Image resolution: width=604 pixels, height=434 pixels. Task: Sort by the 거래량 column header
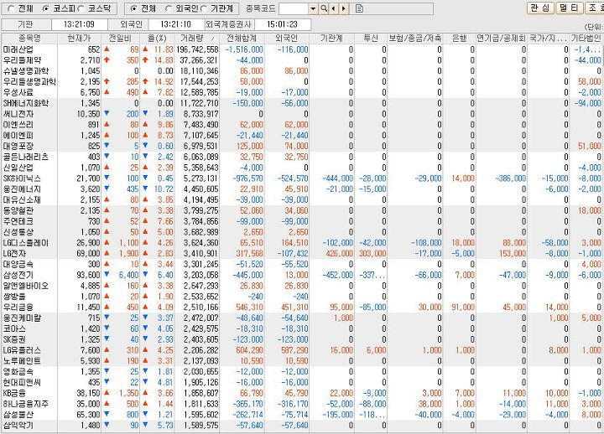tap(197, 38)
